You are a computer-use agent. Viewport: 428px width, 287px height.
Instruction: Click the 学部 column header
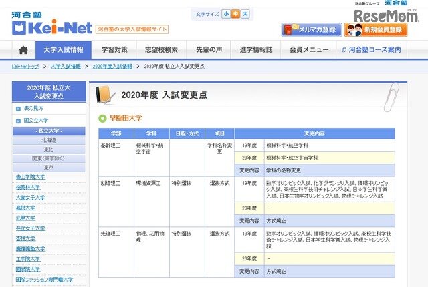pos(116,133)
